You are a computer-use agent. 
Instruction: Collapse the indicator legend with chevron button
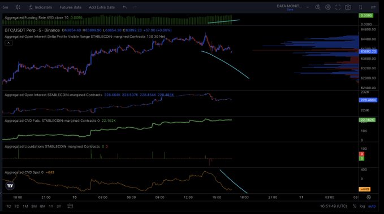8,43
